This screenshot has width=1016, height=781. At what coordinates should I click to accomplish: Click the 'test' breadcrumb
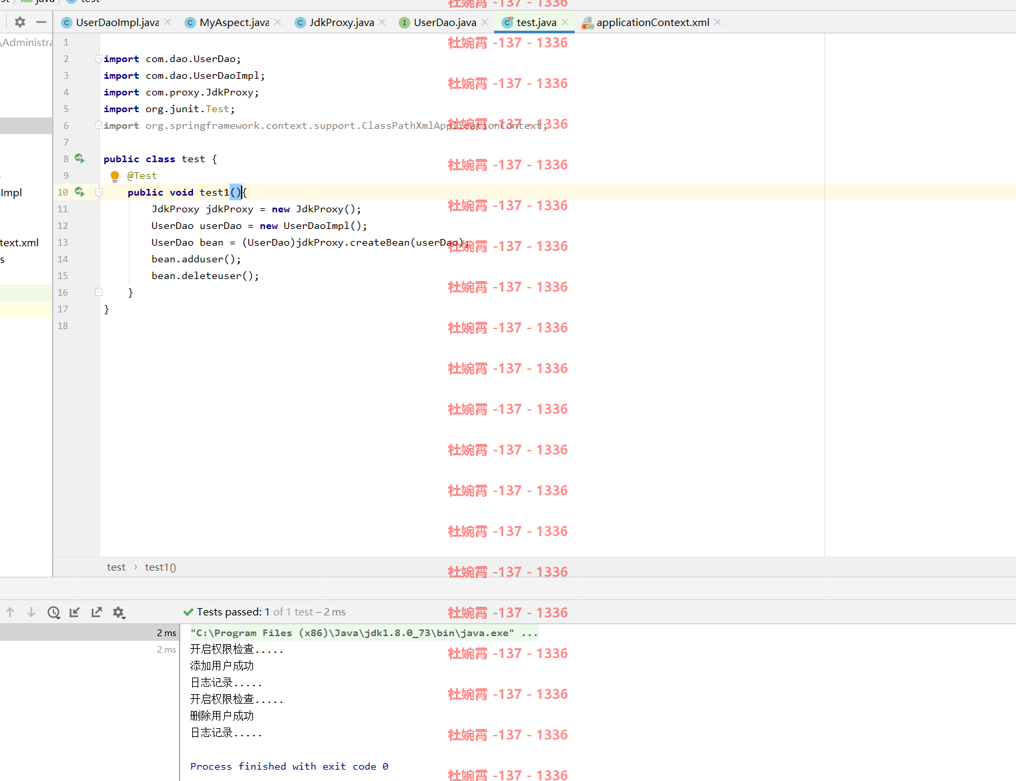(x=116, y=567)
